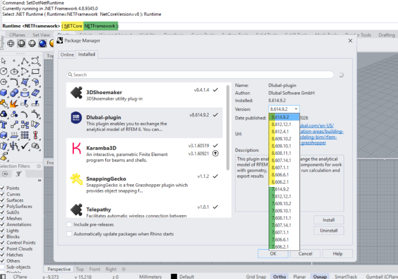Open the Text object tool

point(4,125)
